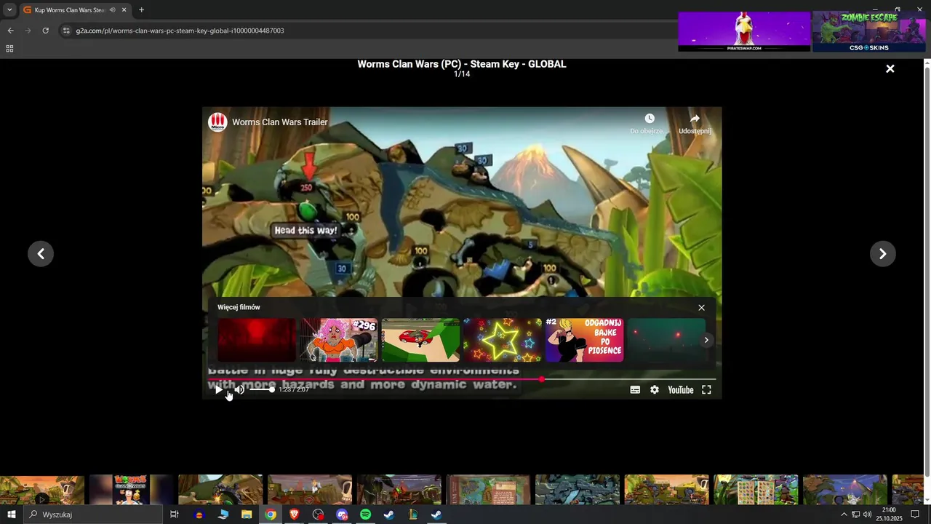This screenshot has height=524, width=931.
Task: Mute the video with speaker icon
Action: pos(239,390)
